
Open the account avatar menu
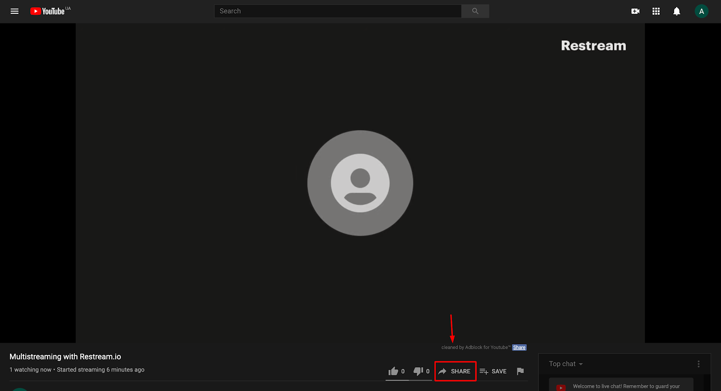tap(701, 11)
